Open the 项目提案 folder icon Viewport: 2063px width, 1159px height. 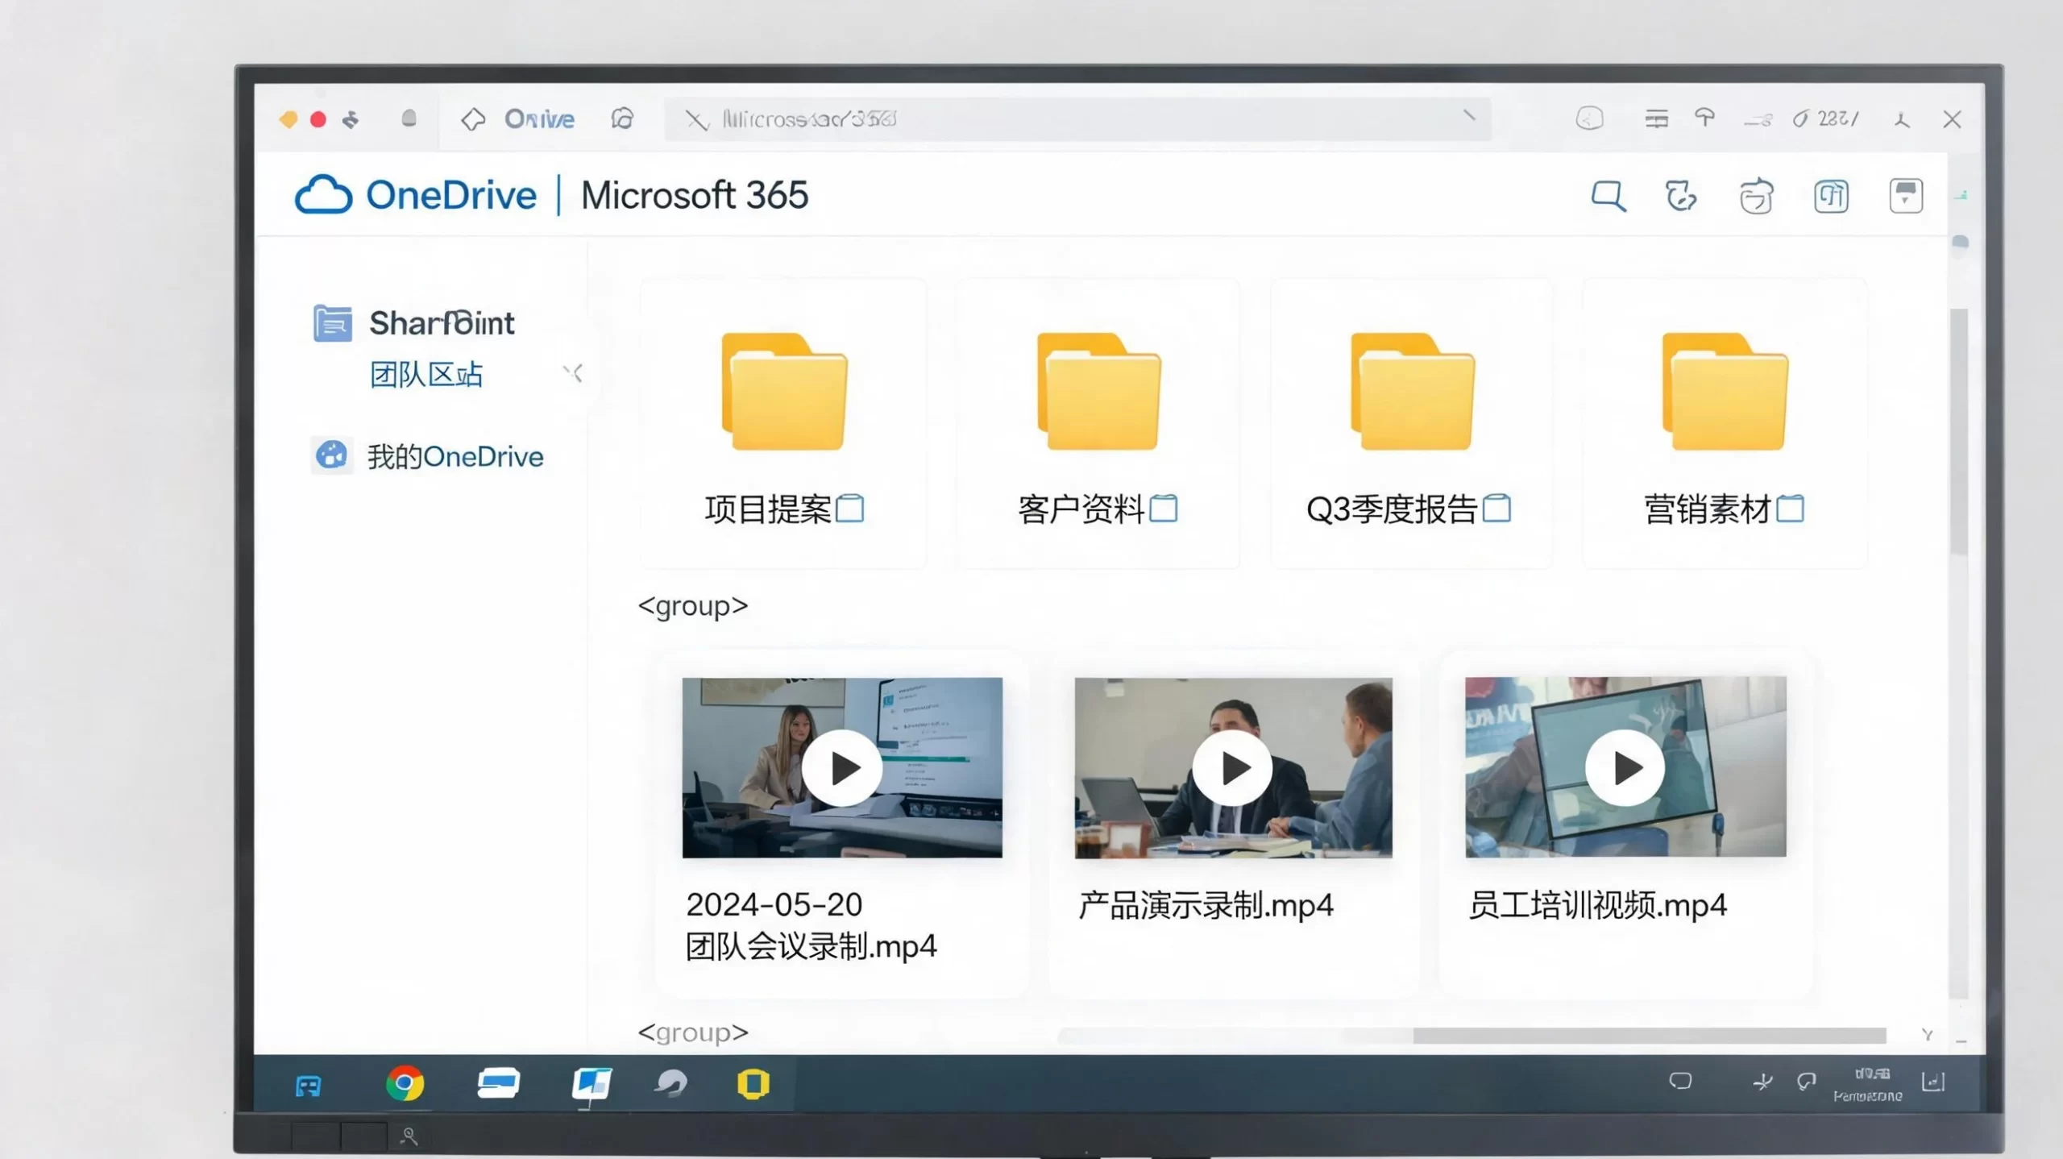[x=784, y=391]
